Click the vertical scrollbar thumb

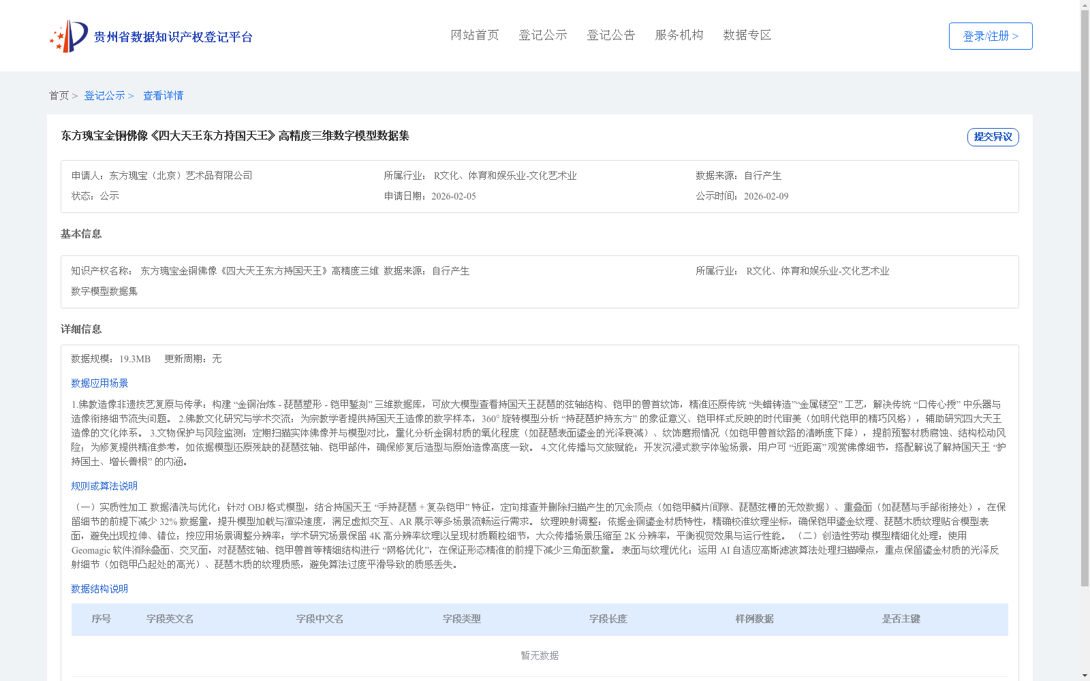(1085, 298)
